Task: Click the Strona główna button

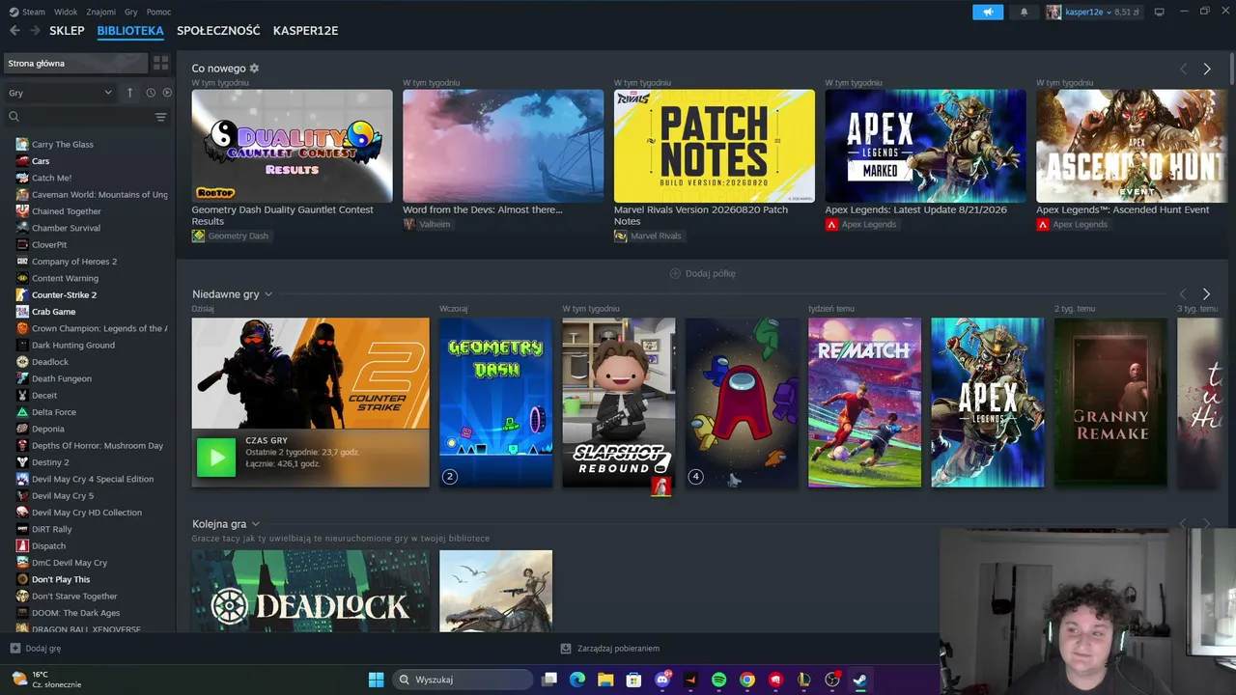Action: click(x=75, y=63)
